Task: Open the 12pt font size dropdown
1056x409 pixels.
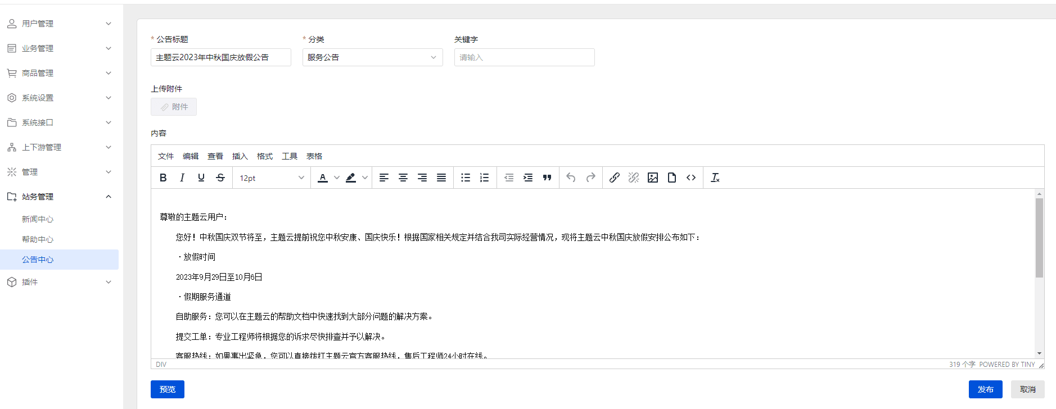Action: point(272,178)
